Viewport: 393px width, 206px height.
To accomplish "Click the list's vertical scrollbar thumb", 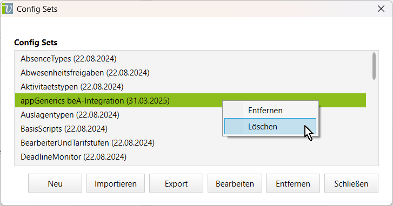I will click(374, 66).
